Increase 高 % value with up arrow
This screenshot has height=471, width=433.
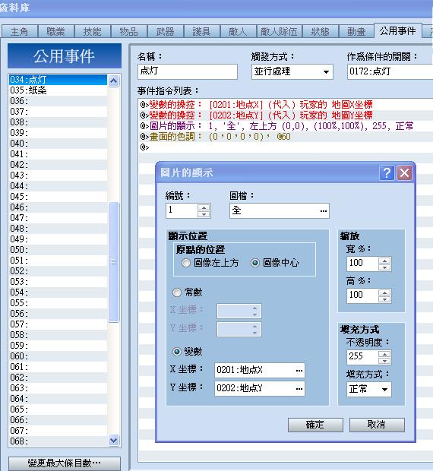[384, 292]
